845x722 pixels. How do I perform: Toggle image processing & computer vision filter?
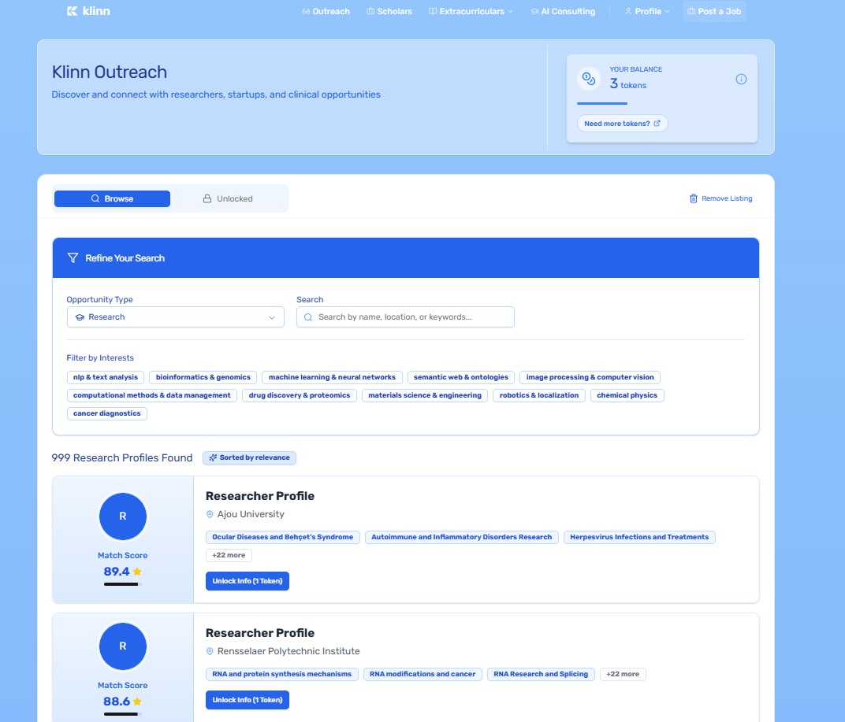click(x=590, y=377)
